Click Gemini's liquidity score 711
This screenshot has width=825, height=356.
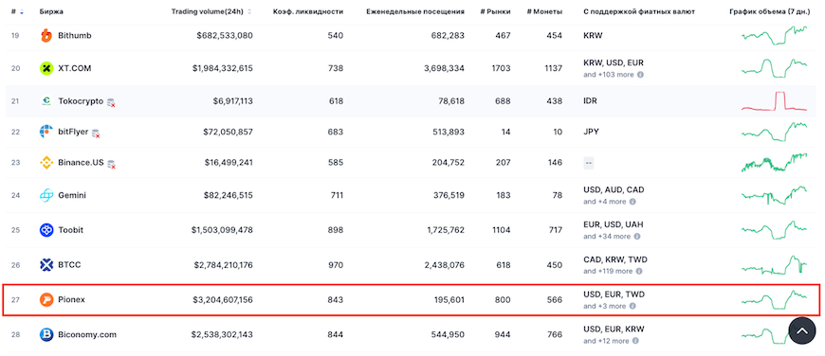(337, 195)
